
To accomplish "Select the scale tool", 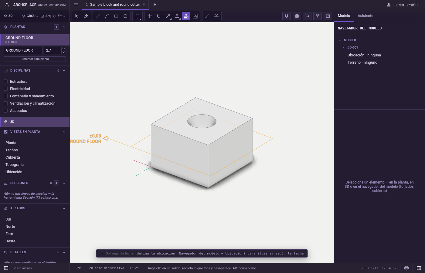I will [x=168, y=16].
